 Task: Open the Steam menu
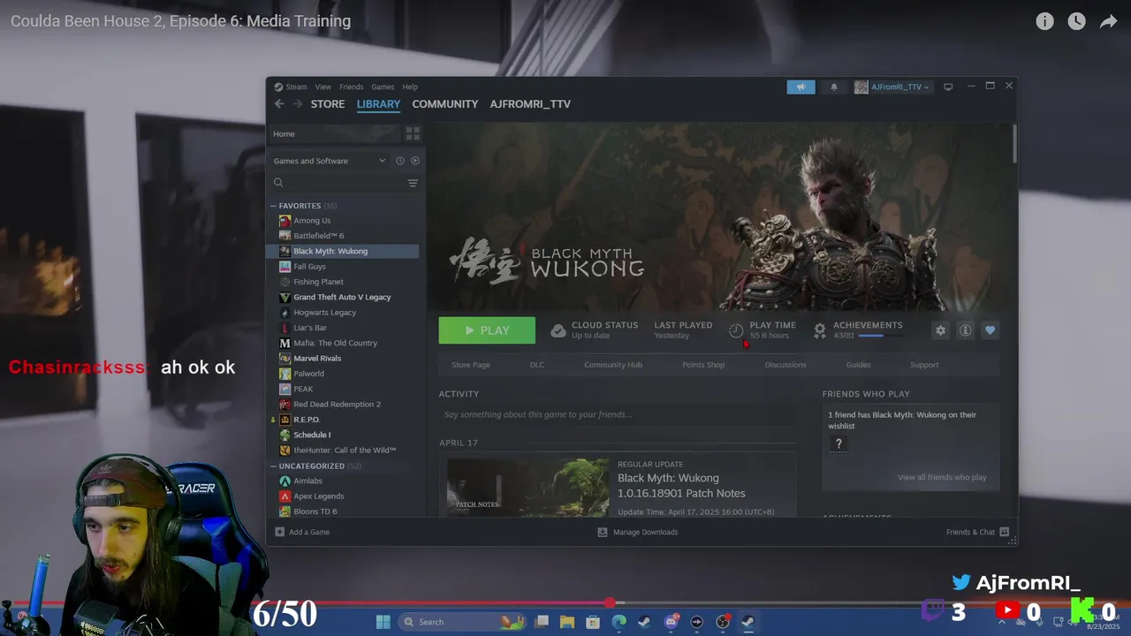point(296,87)
